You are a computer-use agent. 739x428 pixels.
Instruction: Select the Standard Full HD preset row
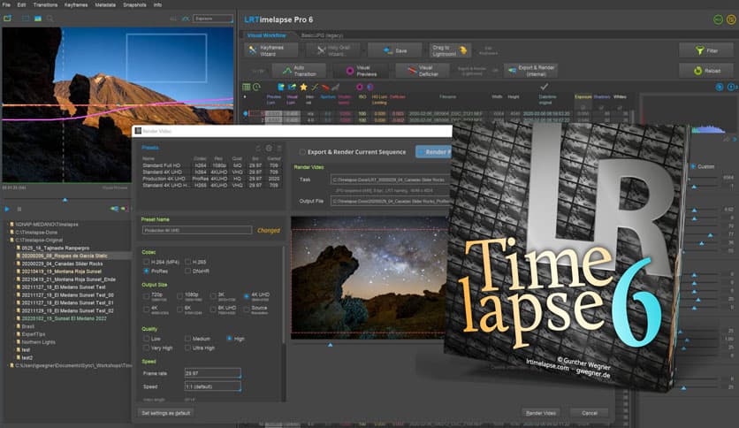click(x=211, y=165)
